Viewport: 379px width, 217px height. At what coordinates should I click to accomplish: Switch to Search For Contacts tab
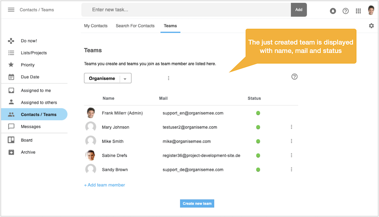point(135,26)
